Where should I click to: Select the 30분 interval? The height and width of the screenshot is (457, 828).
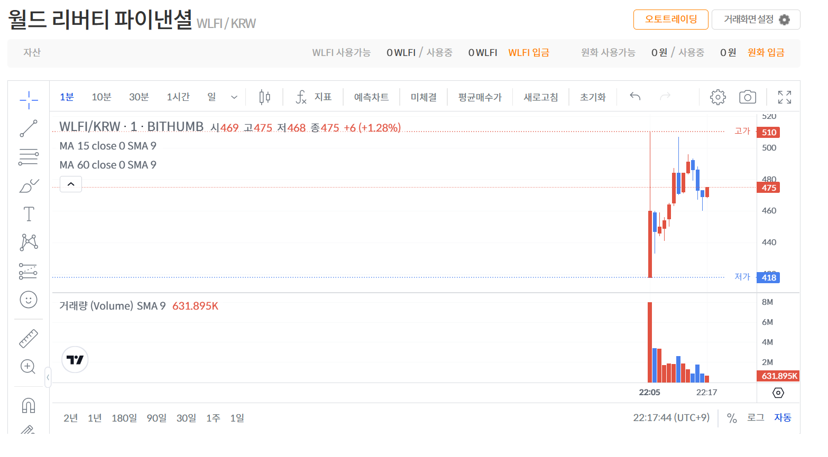click(139, 97)
